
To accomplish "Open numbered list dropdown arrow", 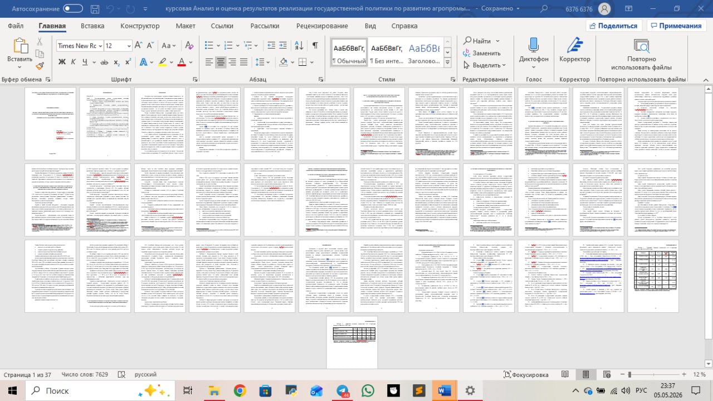I will [x=237, y=46].
